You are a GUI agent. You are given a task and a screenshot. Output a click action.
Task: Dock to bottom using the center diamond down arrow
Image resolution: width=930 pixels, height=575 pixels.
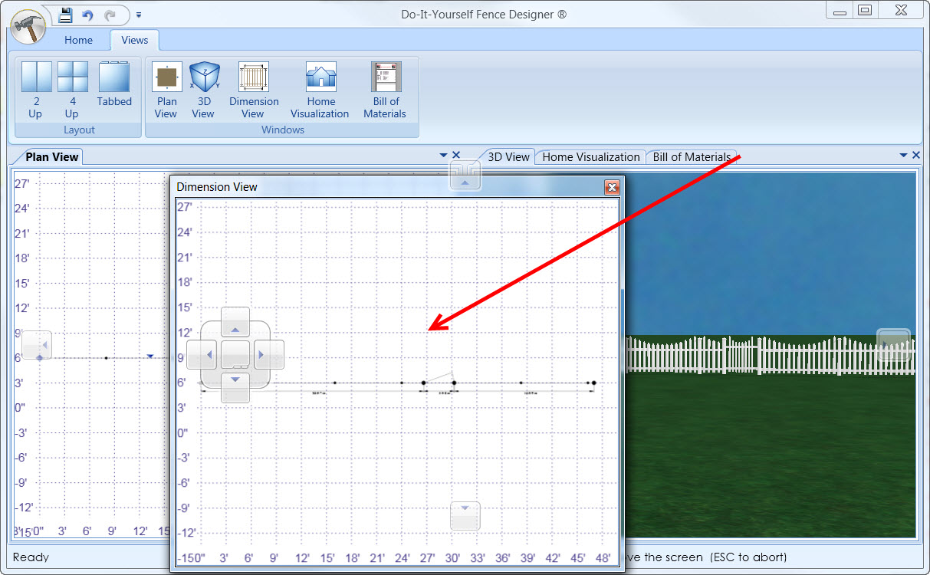coord(235,387)
